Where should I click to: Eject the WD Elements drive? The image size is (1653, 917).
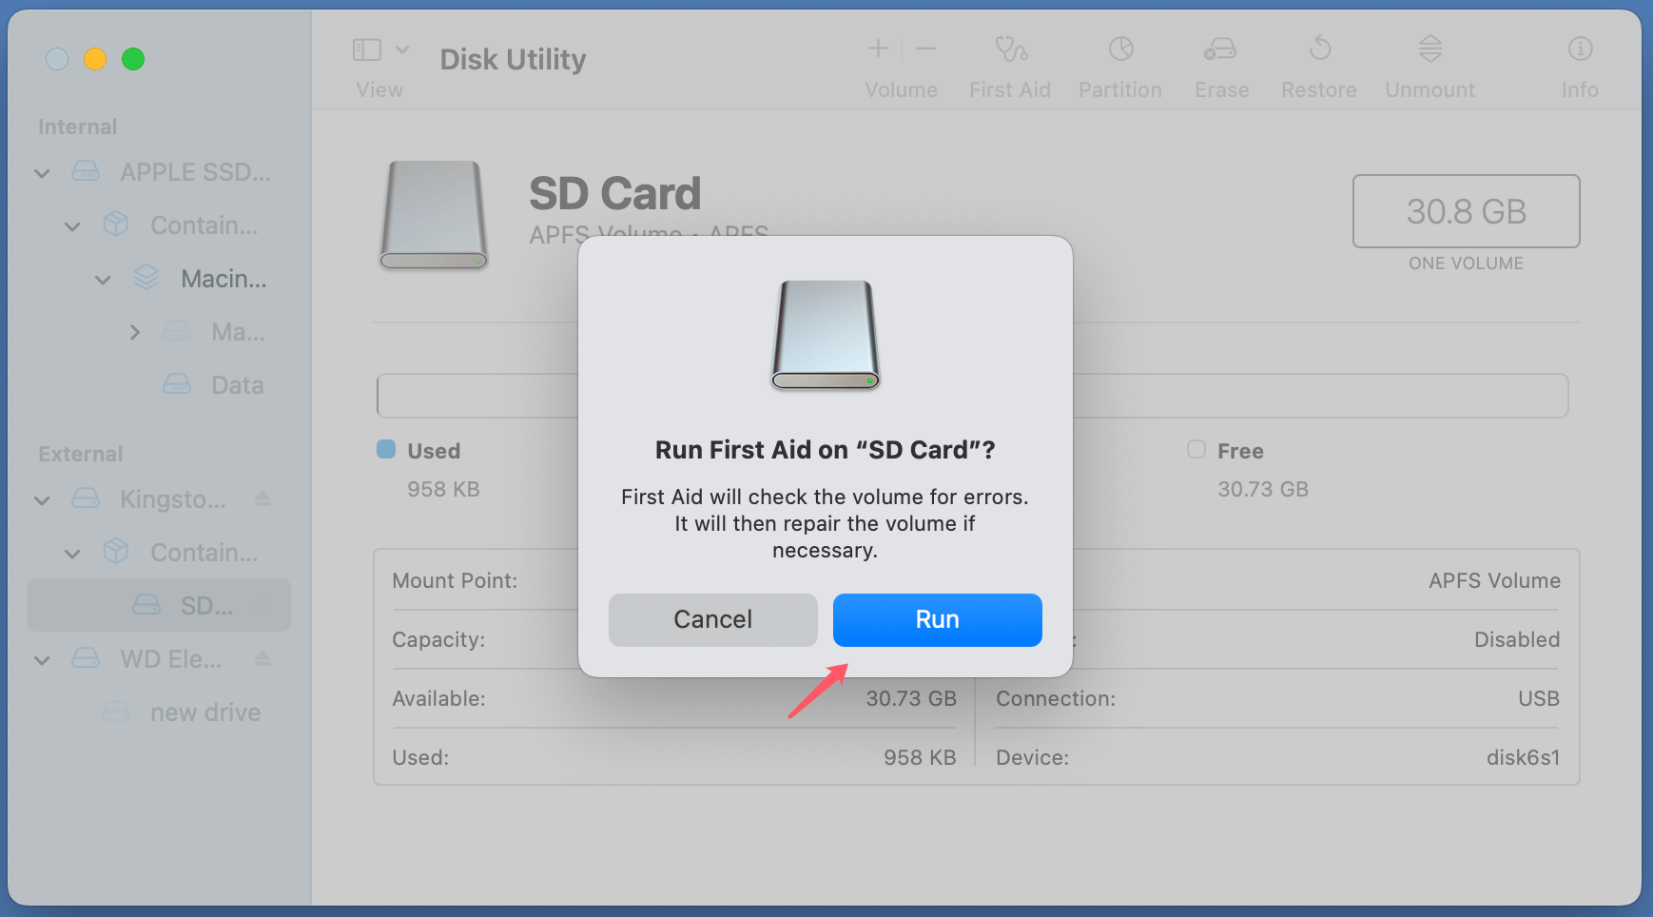coord(263,658)
